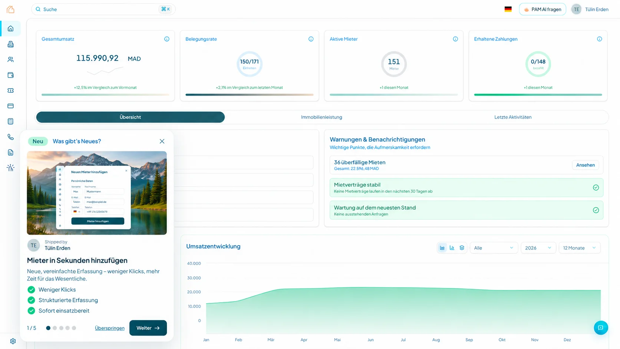The width and height of the screenshot is (620, 349).
Task: Click the Mieter hinzufügen preview image
Action: pyautogui.click(x=97, y=193)
